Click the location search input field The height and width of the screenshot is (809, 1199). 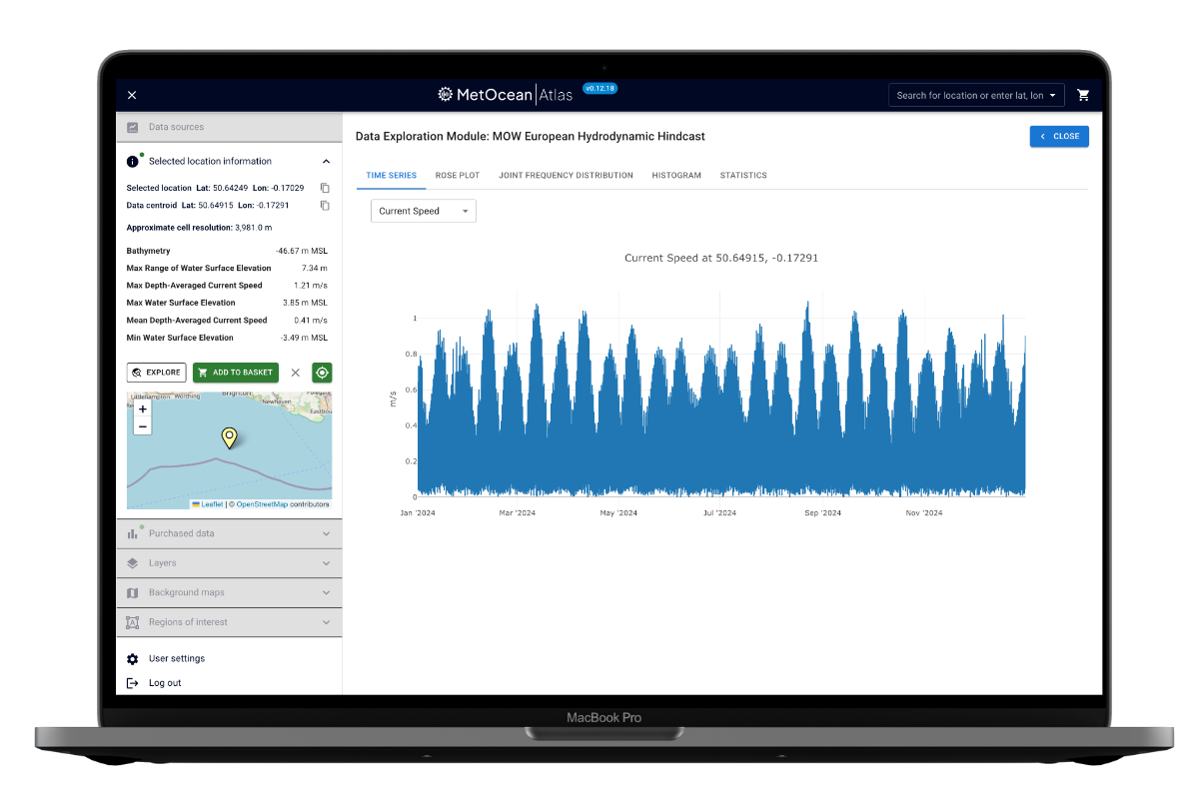point(968,95)
